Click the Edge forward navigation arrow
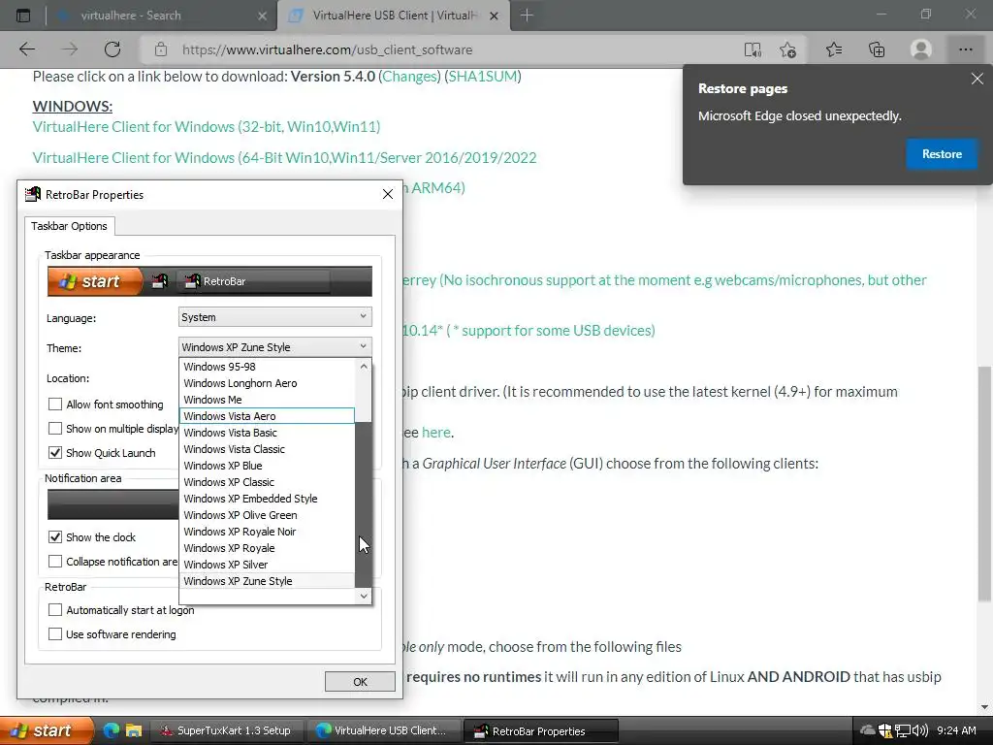993x745 pixels. point(70,49)
